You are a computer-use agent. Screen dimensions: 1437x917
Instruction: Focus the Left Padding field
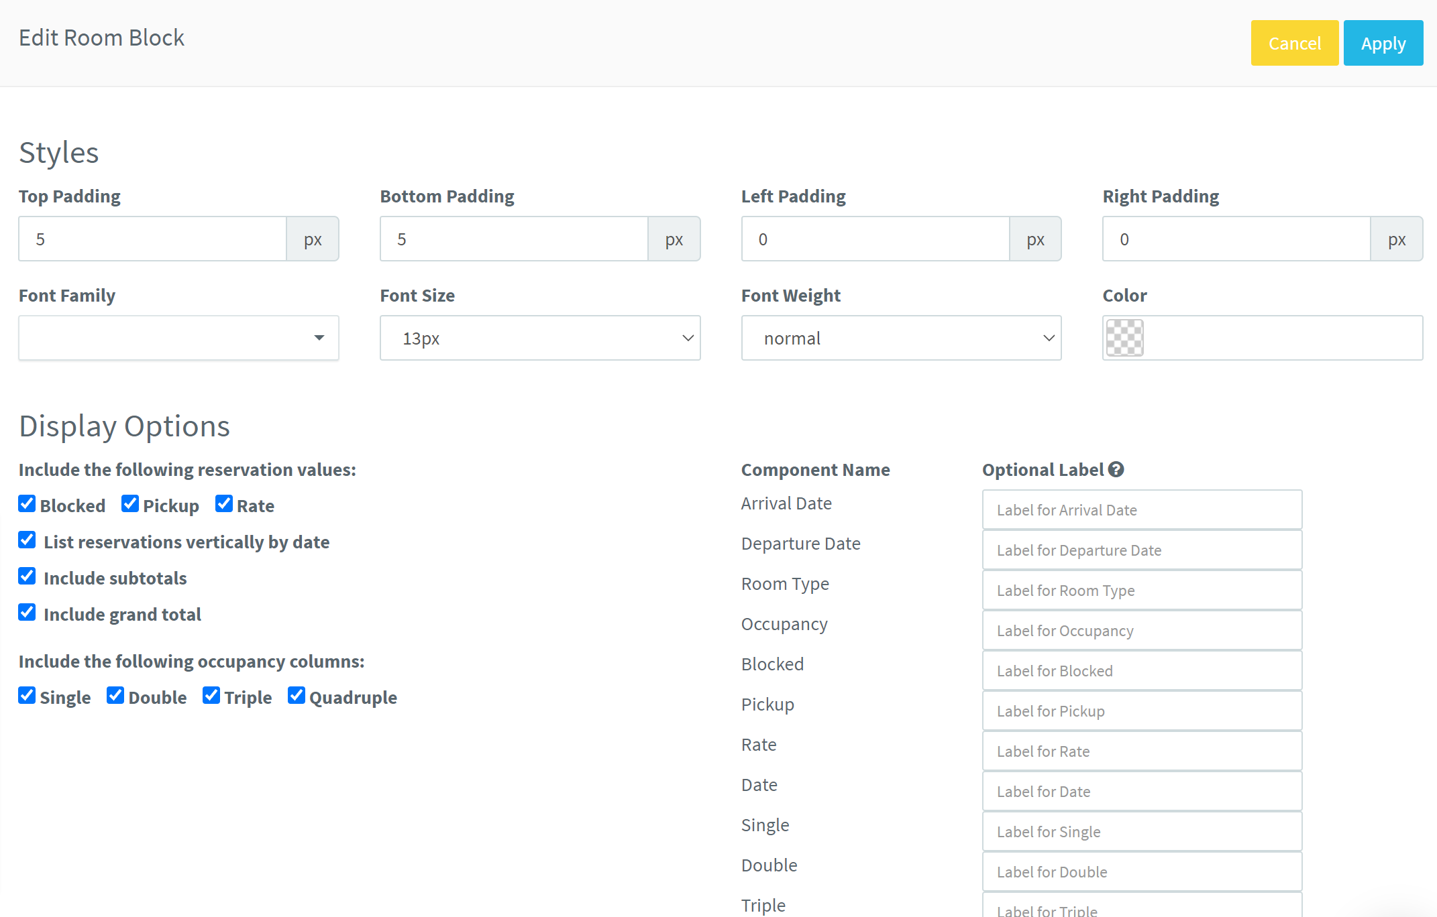click(x=875, y=239)
